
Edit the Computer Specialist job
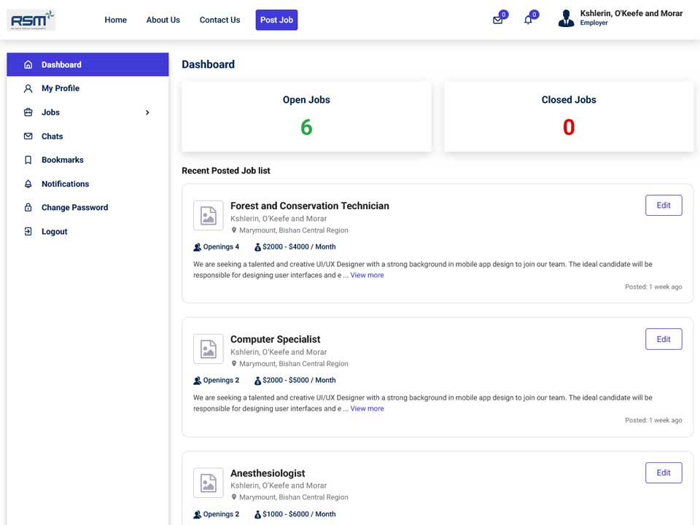pyautogui.click(x=664, y=339)
